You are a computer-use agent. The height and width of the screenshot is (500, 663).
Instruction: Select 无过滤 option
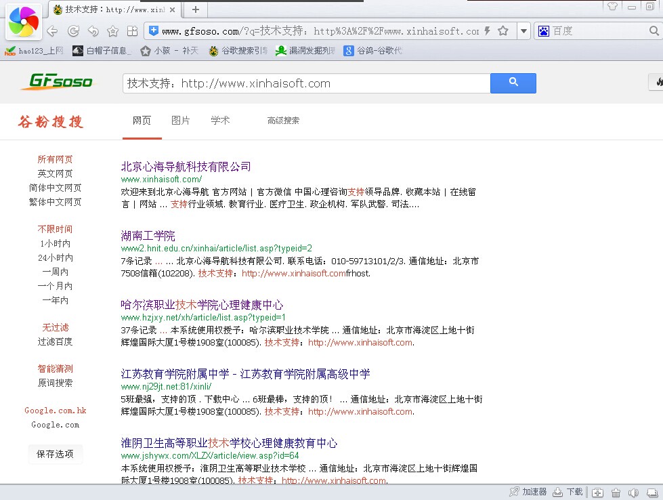click(x=55, y=327)
